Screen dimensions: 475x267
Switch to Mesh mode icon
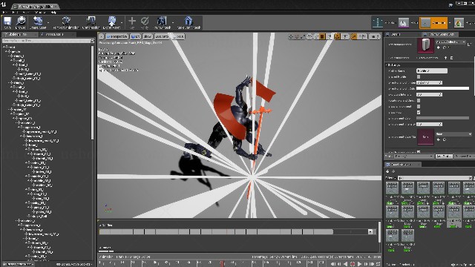404,22
